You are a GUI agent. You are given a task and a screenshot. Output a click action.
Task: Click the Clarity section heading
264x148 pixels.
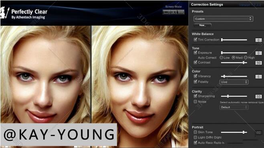(197, 91)
